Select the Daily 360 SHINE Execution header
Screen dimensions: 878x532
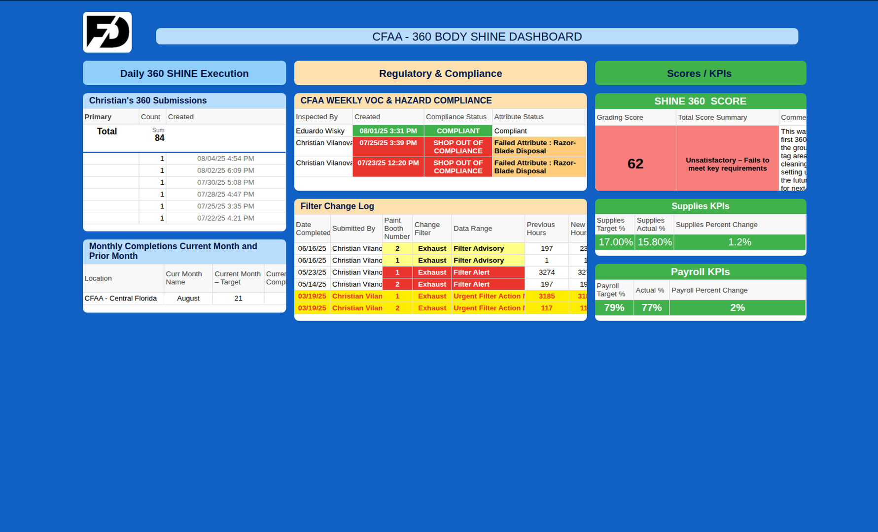[x=184, y=73]
